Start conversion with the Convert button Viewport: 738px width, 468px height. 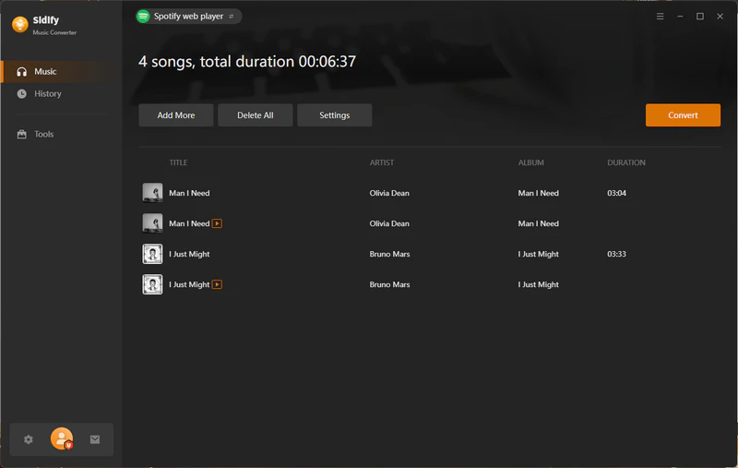coord(683,115)
